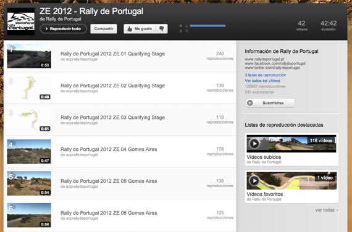Click the blue likes ratio bar
This screenshot has height=232, width=352.
[207, 26]
